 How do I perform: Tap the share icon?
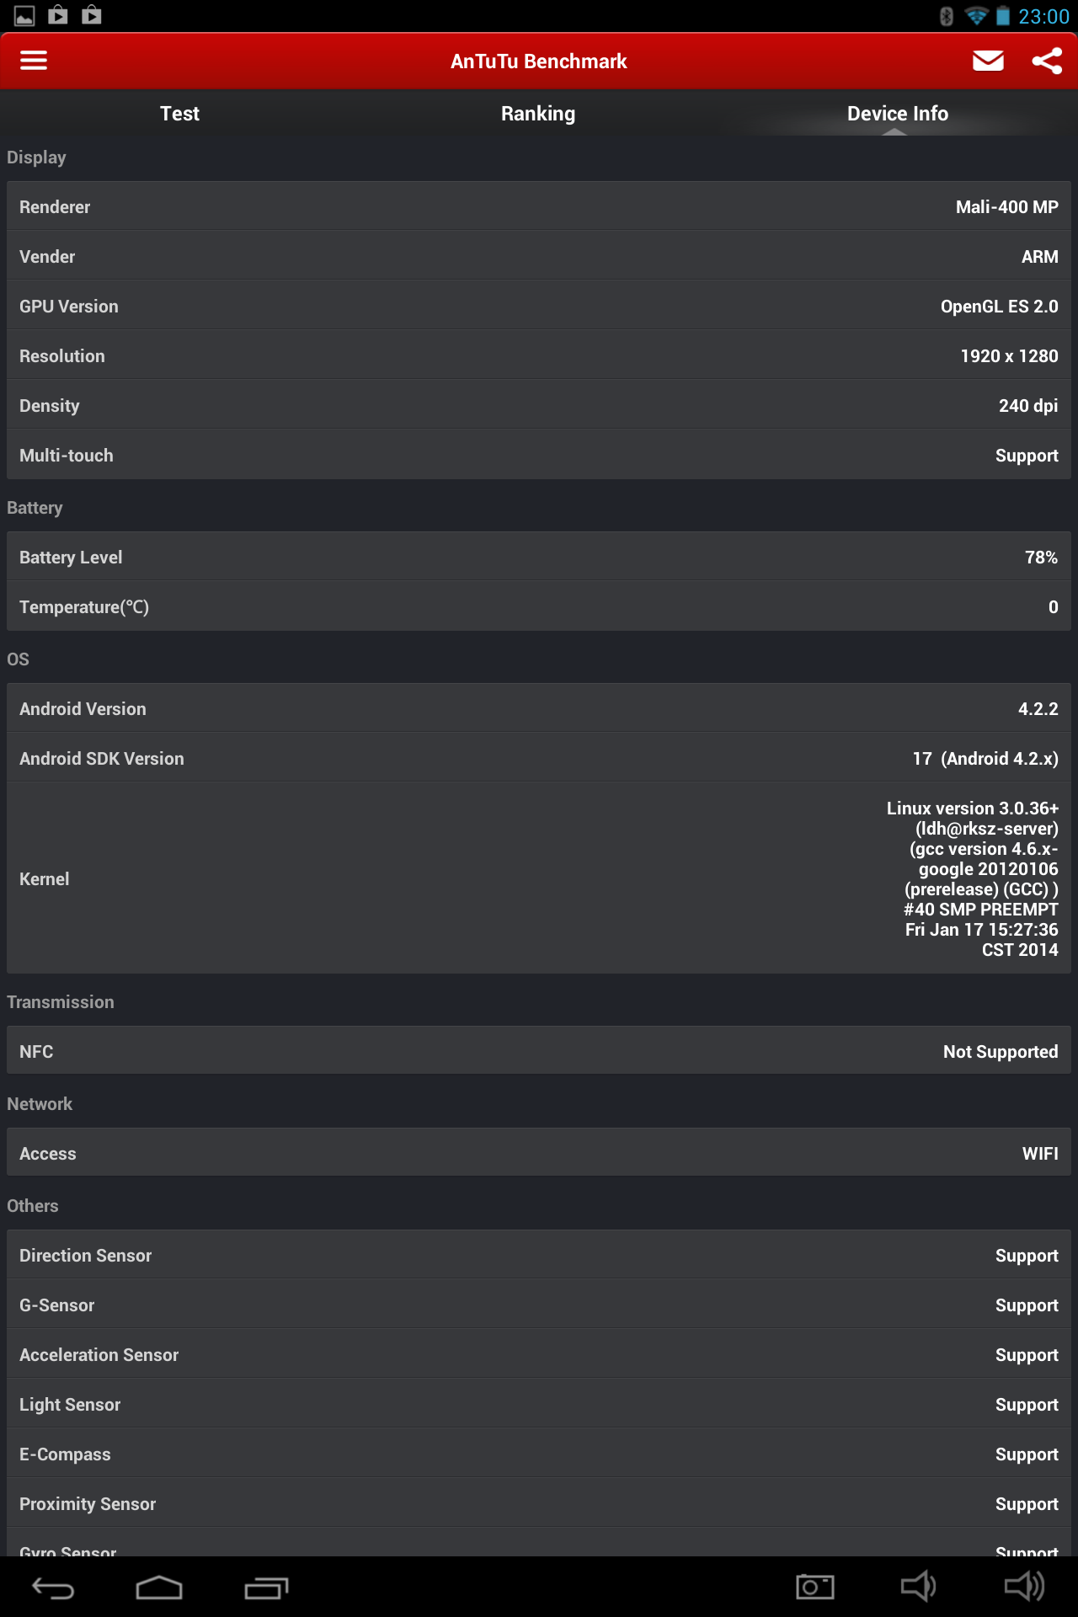(1047, 61)
